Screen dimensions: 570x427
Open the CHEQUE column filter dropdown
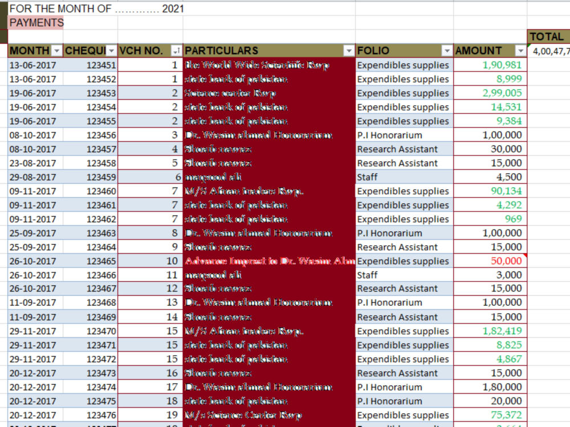pyautogui.click(x=111, y=51)
